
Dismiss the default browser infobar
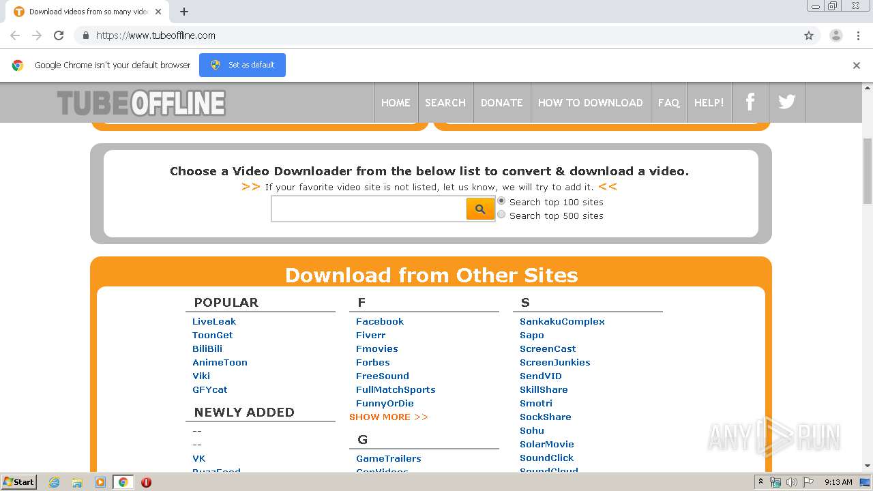pos(857,65)
